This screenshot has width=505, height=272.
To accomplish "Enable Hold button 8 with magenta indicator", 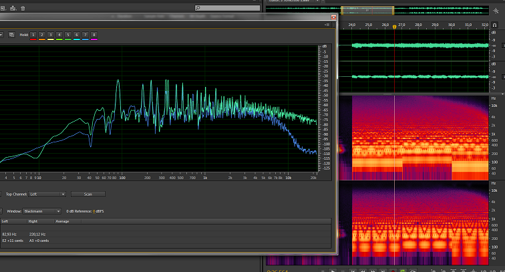I will click(x=94, y=34).
